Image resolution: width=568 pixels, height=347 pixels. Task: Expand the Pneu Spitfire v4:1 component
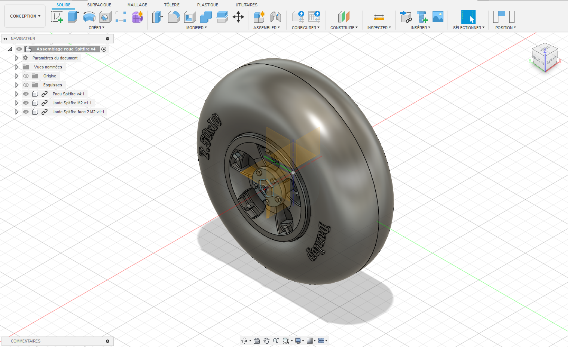(x=16, y=94)
